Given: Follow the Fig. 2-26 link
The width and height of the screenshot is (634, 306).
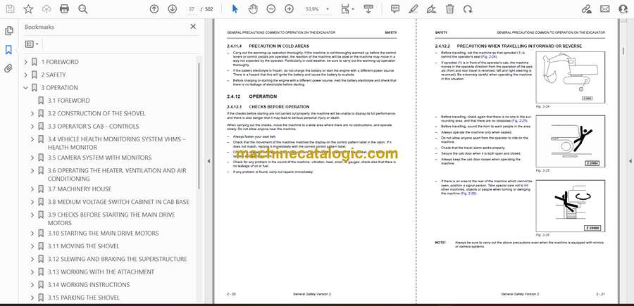Looking at the screenshot, I should tap(469, 193).
